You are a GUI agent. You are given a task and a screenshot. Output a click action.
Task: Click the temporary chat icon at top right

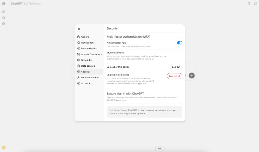pyautogui.click(x=255, y=3)
